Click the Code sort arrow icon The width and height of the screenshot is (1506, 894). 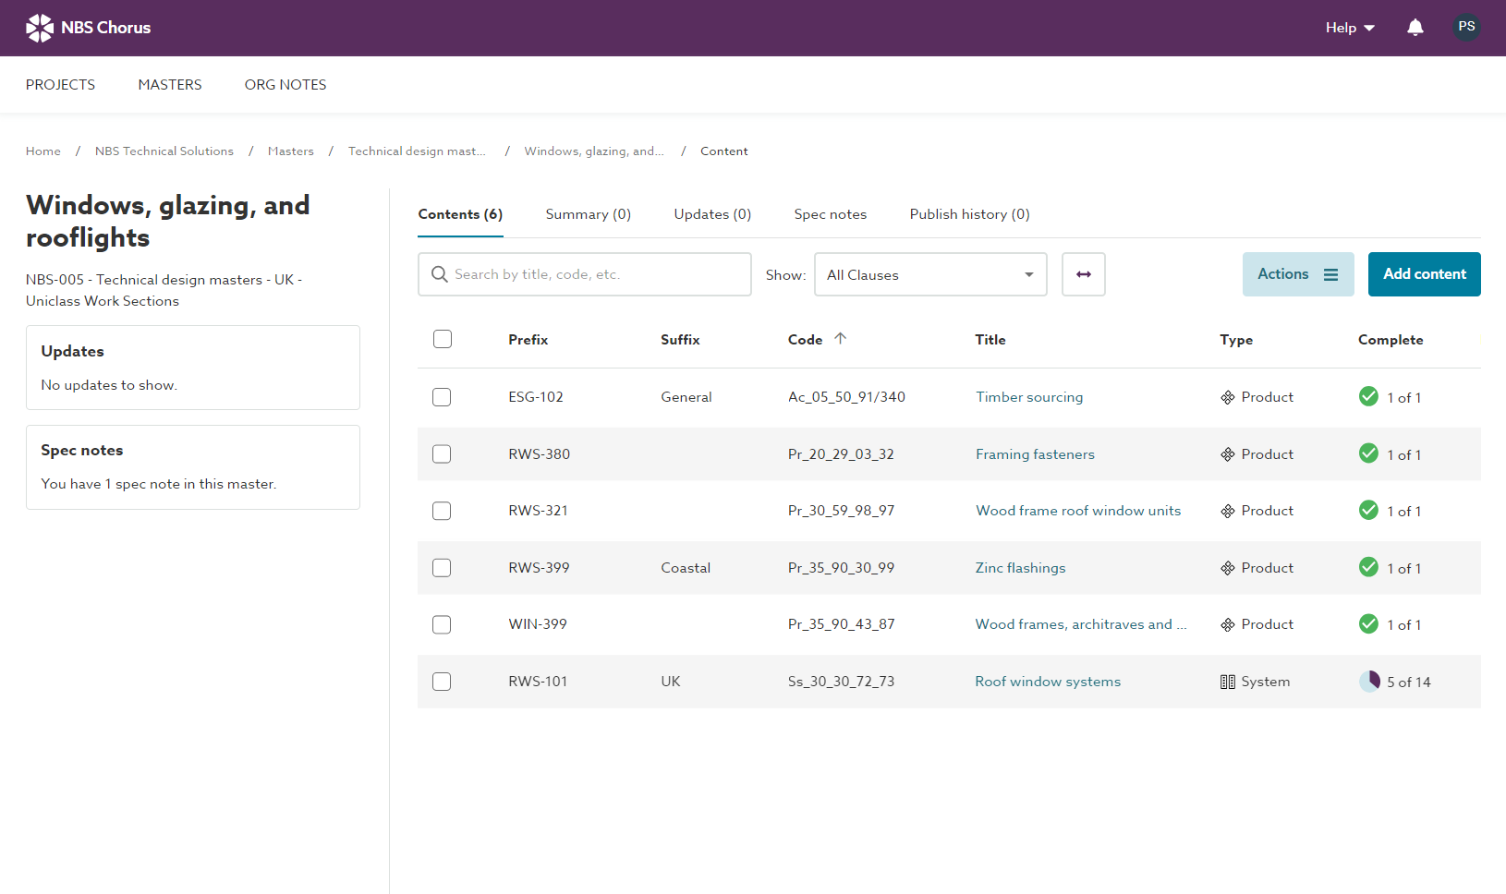840,338
